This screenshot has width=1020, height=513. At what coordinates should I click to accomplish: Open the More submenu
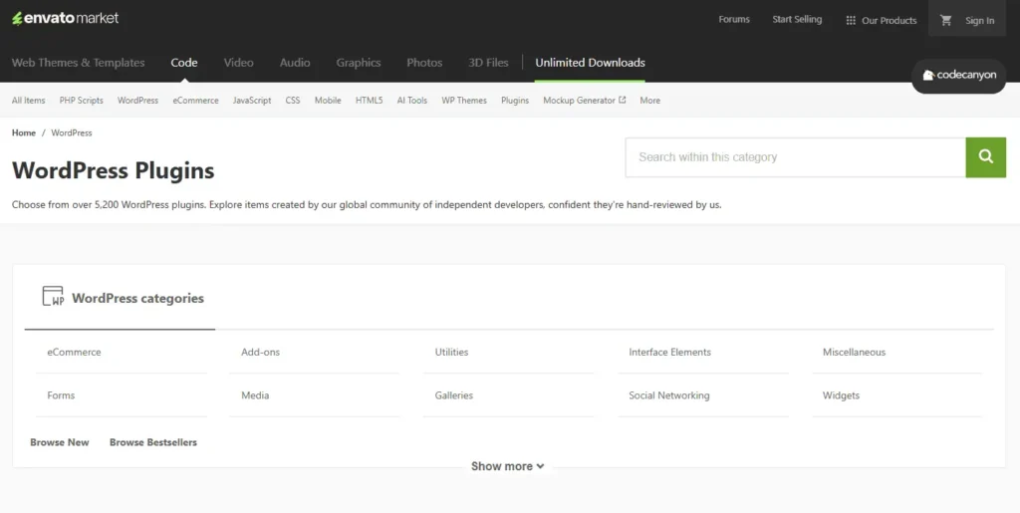(649, 101)
